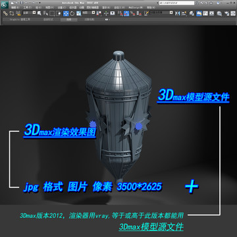The width and height of the screenshot is (237, 237).
Task: Select the Select and Link tool
Action: pos(5,13)
